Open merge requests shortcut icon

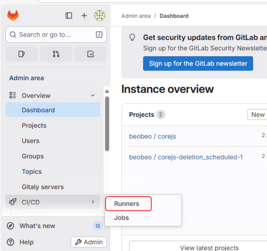click(x=56, y=54)
